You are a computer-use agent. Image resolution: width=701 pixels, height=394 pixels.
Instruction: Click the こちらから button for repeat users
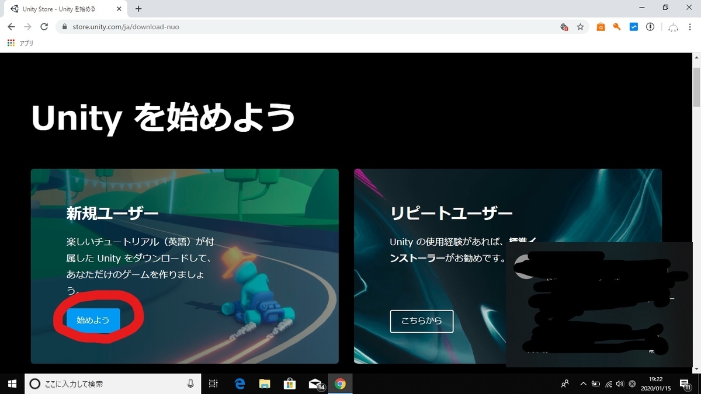(x=421, y=320)
